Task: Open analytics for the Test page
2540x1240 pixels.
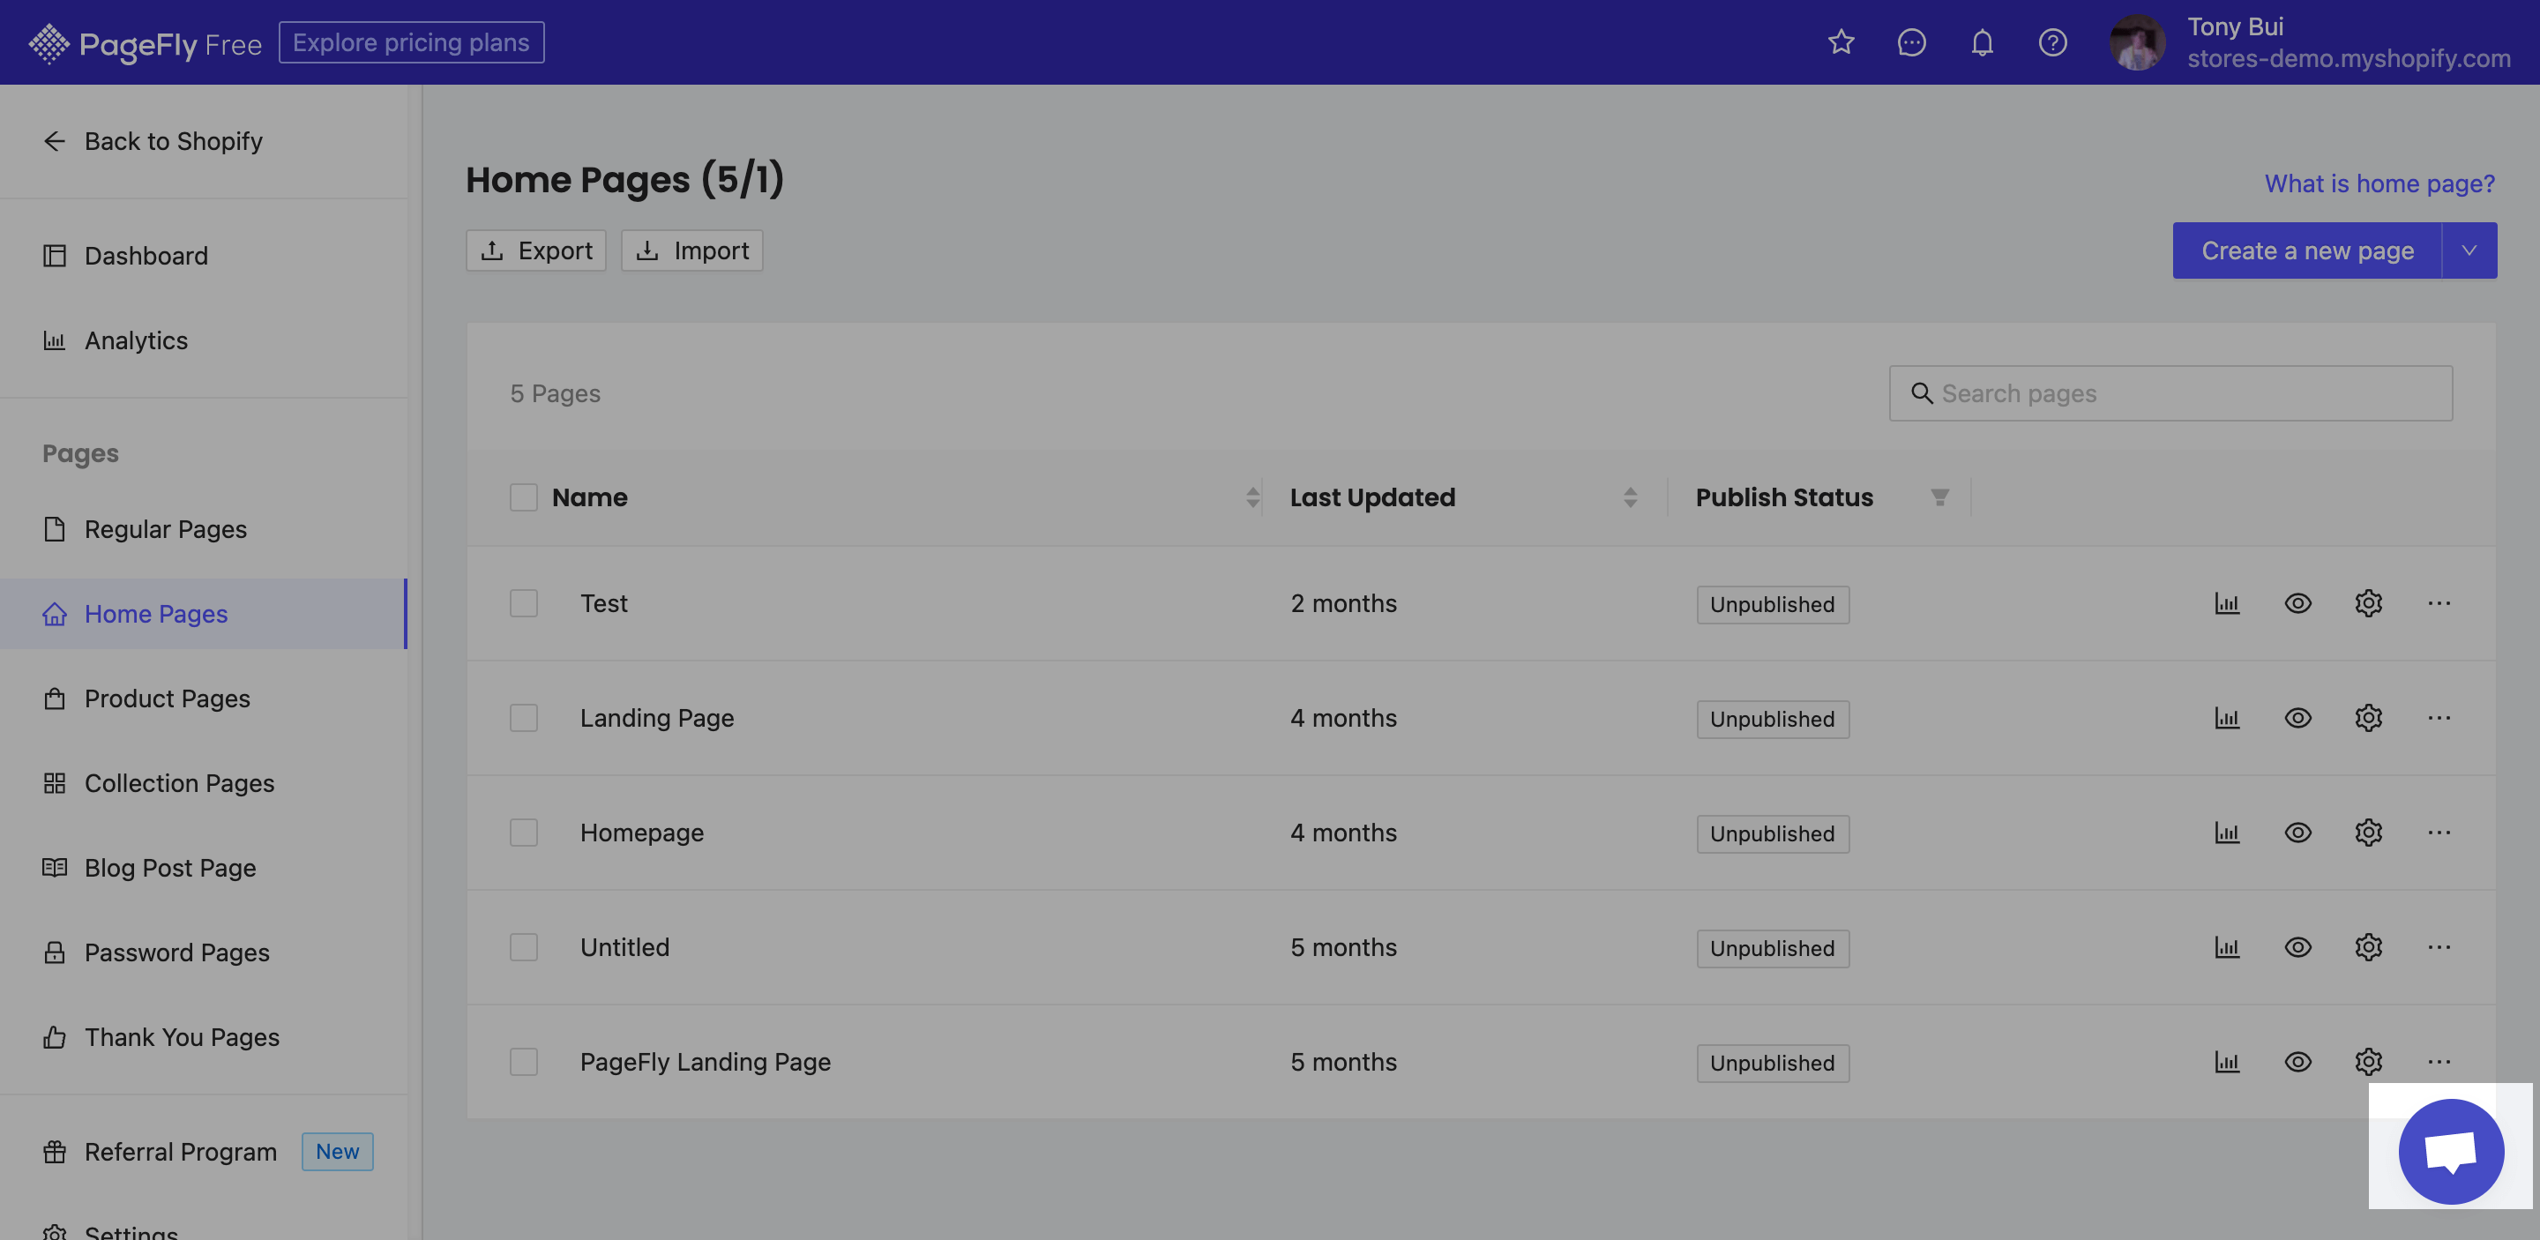Action: pyautogui.click(x=2226, y=603)
